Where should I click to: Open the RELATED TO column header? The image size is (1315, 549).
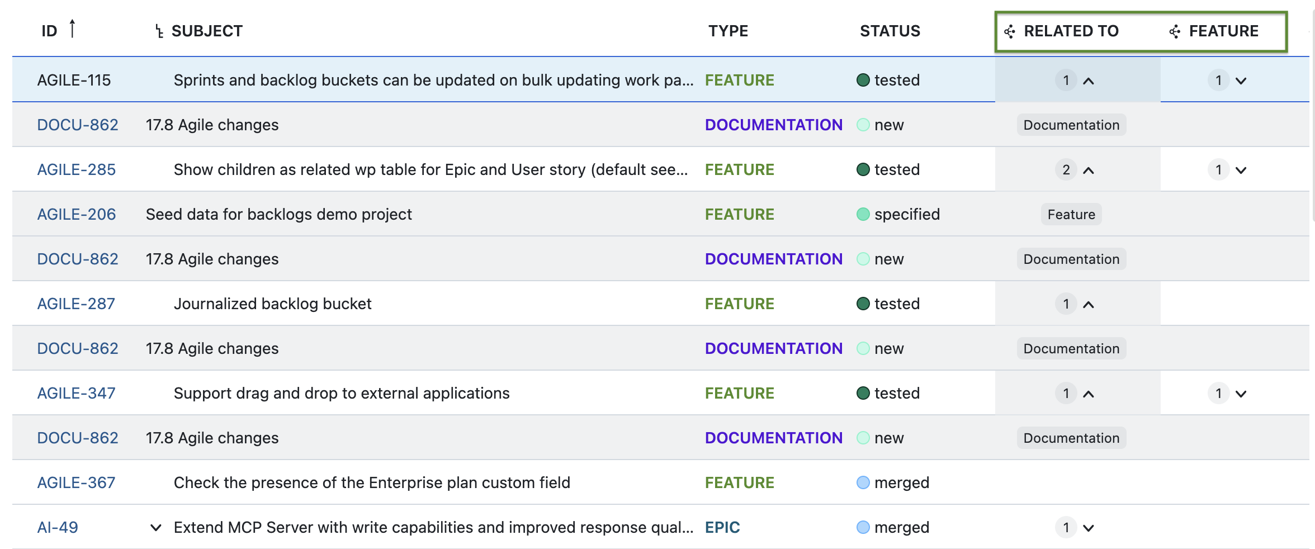coord(1071,31)
